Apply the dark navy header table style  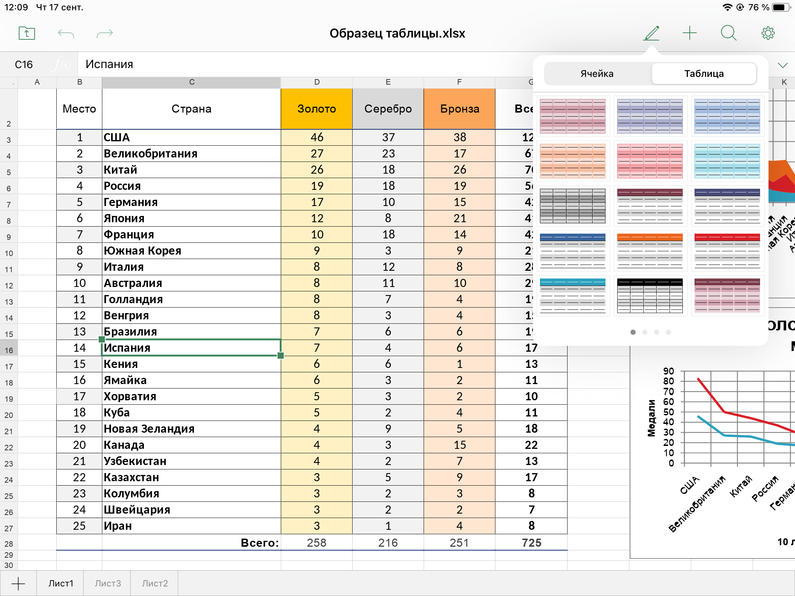[x=727, y=206]
